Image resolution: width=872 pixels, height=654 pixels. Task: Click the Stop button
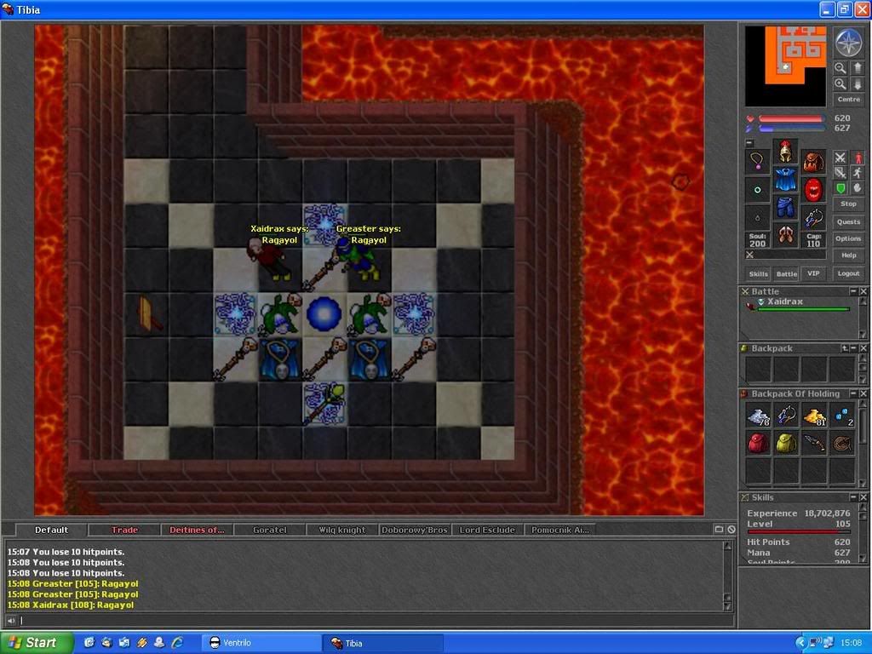pos(849,204)
